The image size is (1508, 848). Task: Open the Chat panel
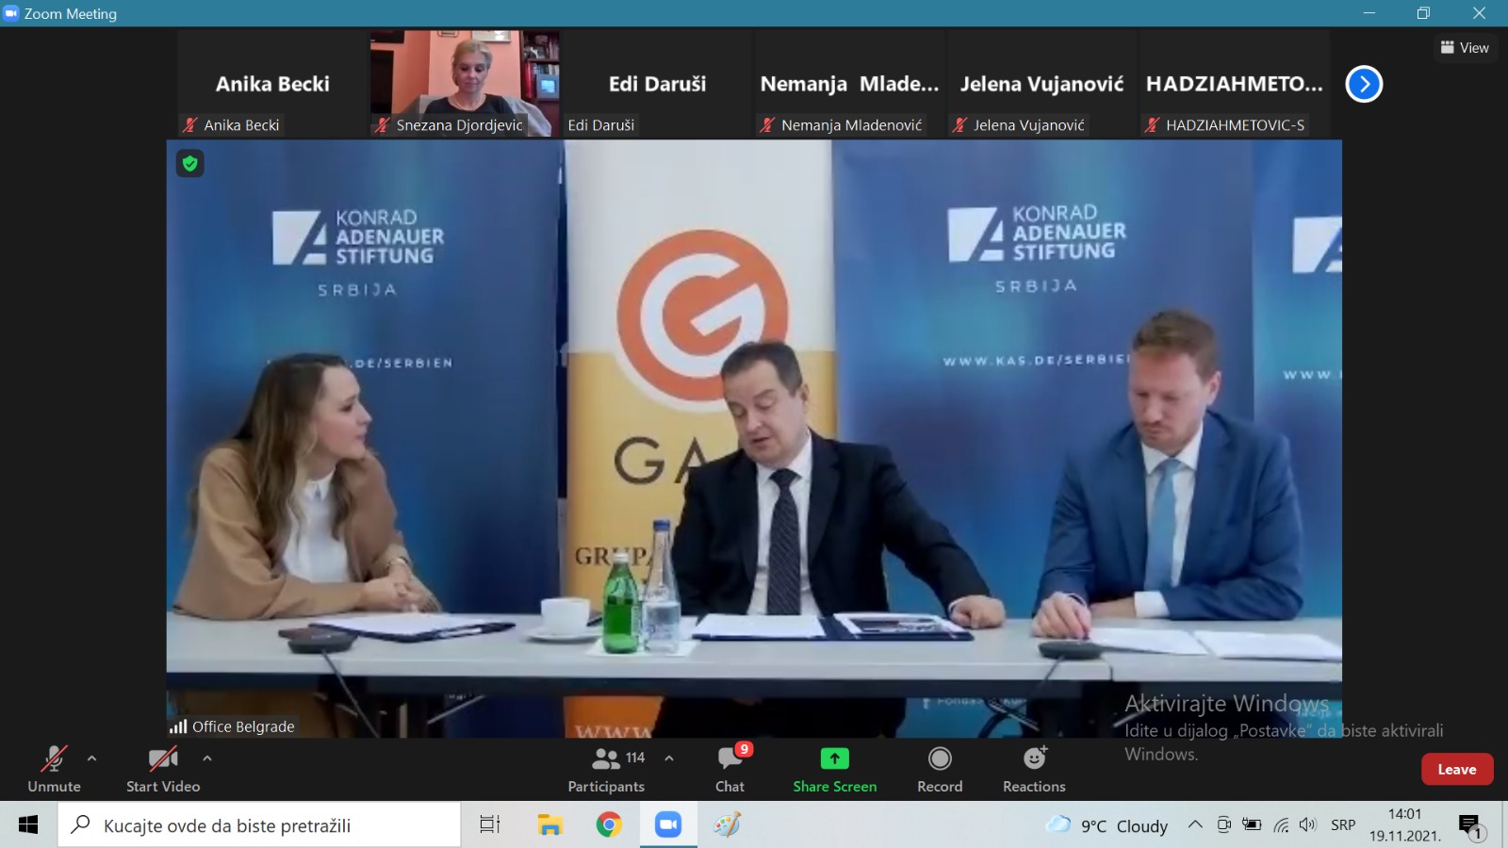click(729, 769)
